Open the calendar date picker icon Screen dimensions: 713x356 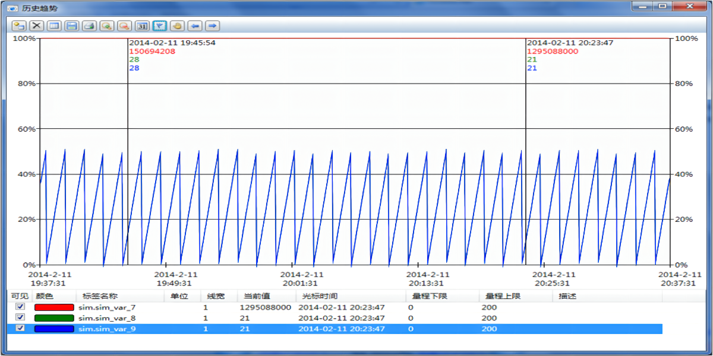[142, 26]
